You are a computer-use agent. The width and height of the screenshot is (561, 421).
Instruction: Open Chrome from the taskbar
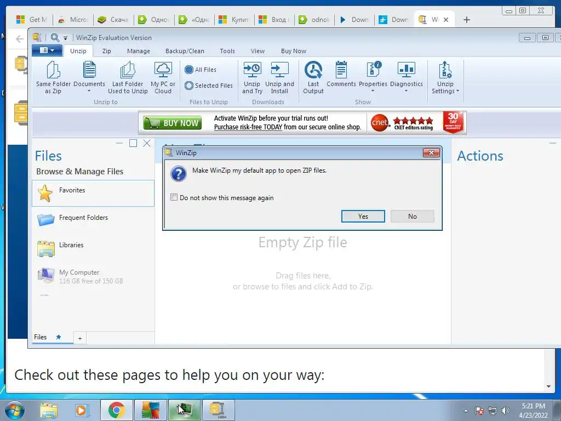(x=116, y=410)
